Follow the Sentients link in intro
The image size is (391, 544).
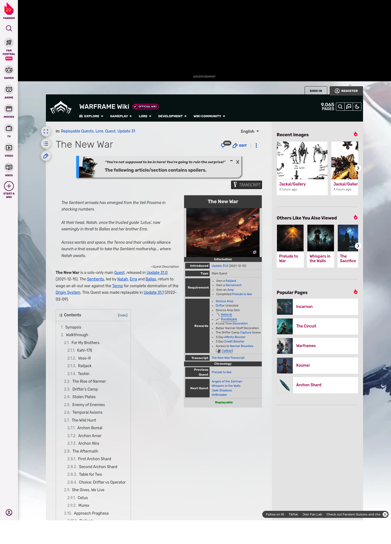(x=96, y=279)
